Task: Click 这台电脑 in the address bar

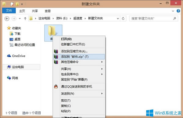Action: click(44, 18)
